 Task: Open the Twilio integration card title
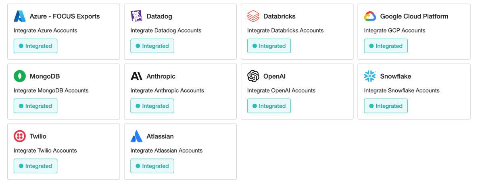click(38, 136)
